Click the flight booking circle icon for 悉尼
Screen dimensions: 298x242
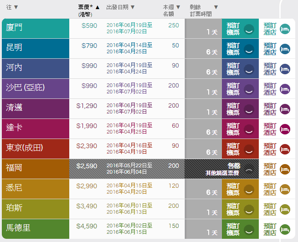pyautogui.click(x=249, y=190)
